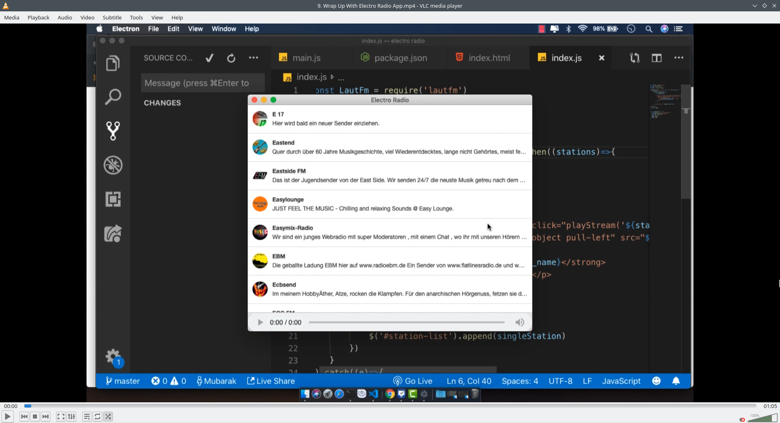
Task: Adjust the VLC volume slider
Action: (x=763, y=418)
